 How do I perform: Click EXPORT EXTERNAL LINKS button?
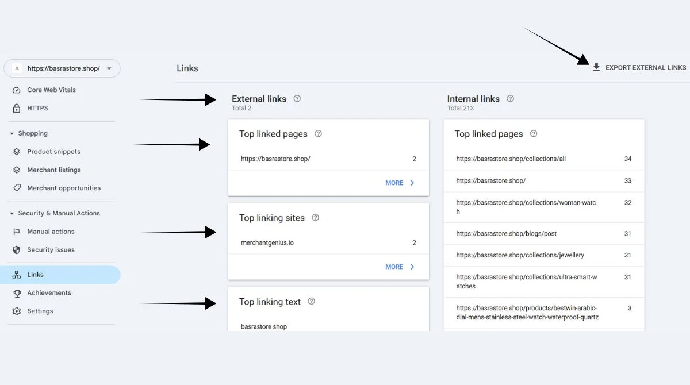point(639,67)
